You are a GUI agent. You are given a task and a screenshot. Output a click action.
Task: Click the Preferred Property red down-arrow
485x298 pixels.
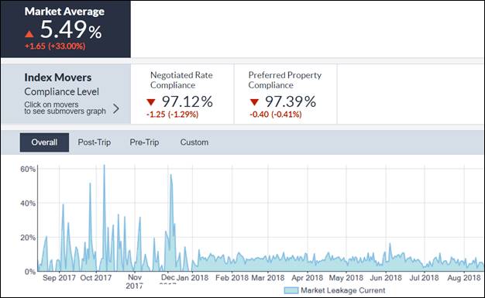pos(254,102)
